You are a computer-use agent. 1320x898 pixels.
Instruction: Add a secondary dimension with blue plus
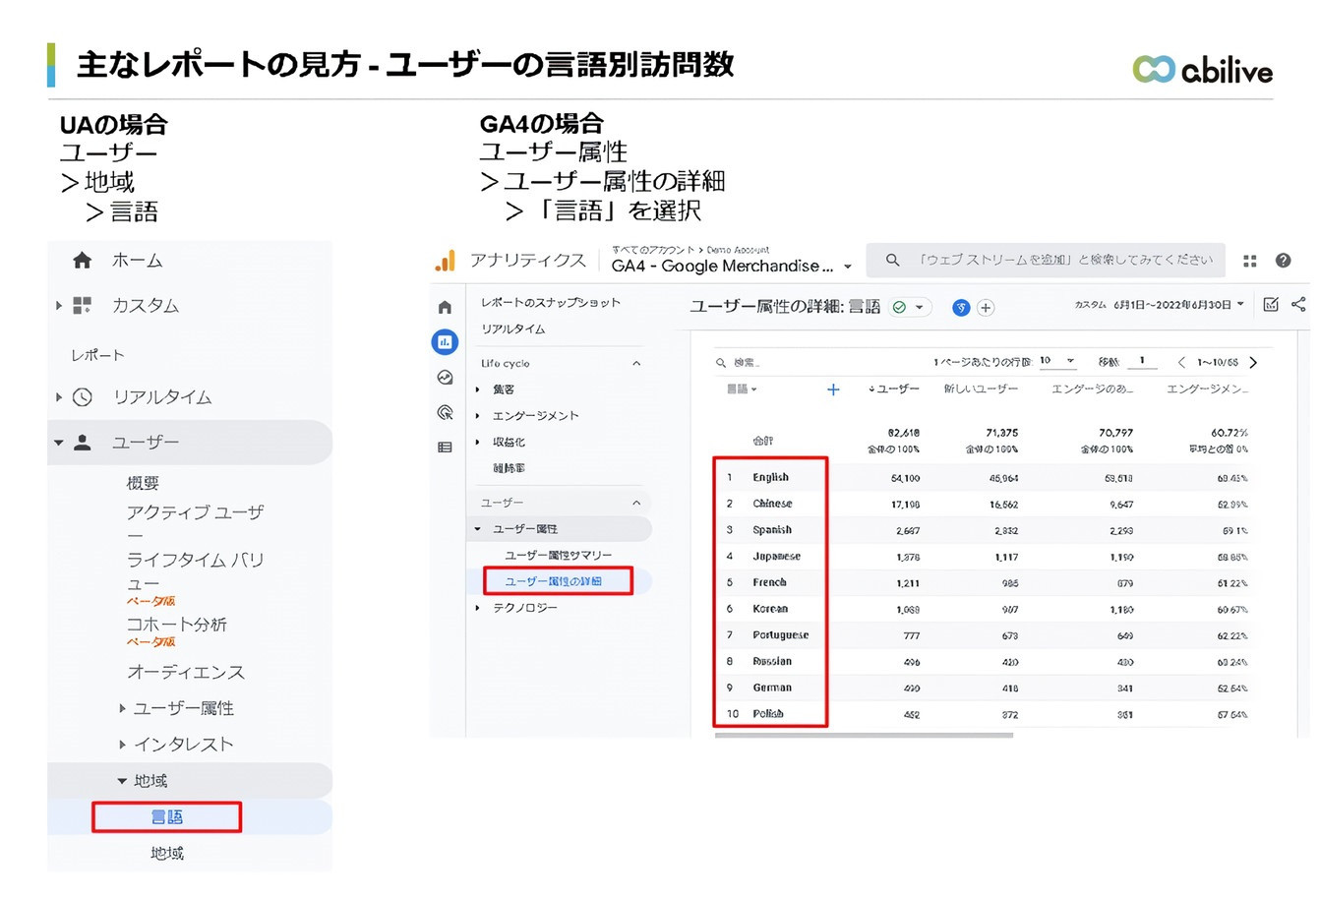coord(833,389)
